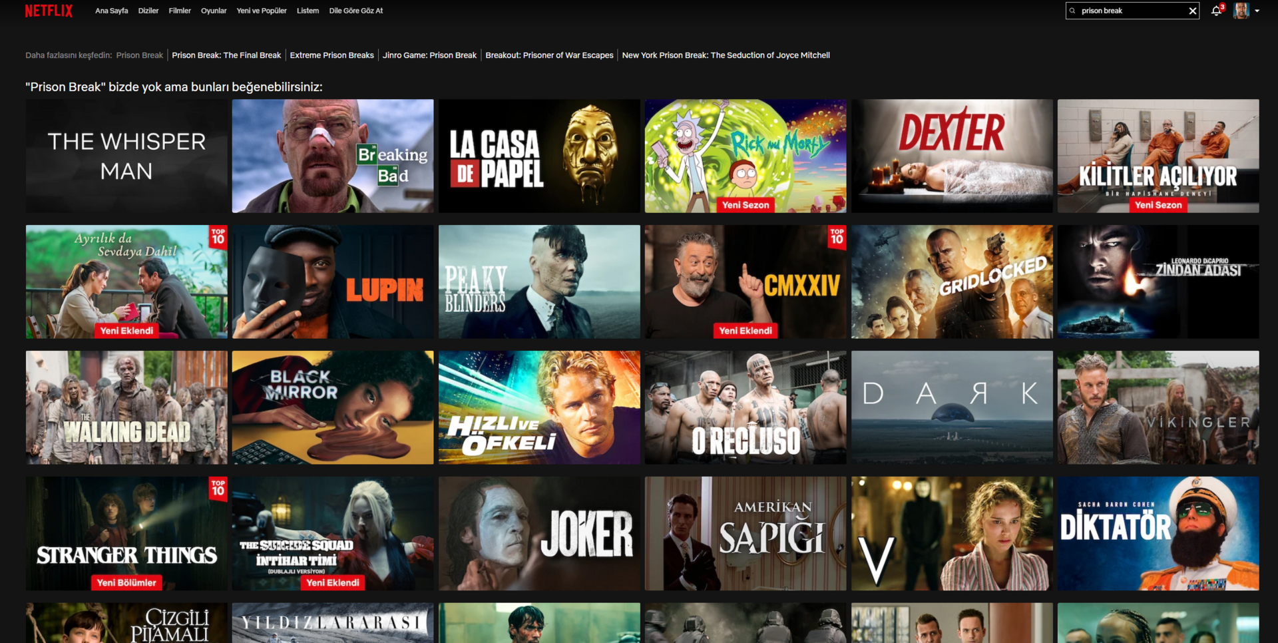Open the Vikingler thumbnail
Screen dimensions: 1278x643
point(1158,407)
